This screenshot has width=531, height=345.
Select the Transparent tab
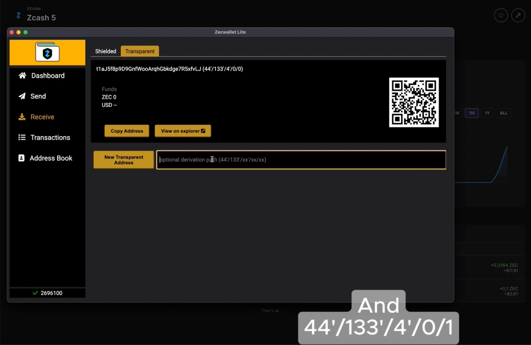coord(140,51)
